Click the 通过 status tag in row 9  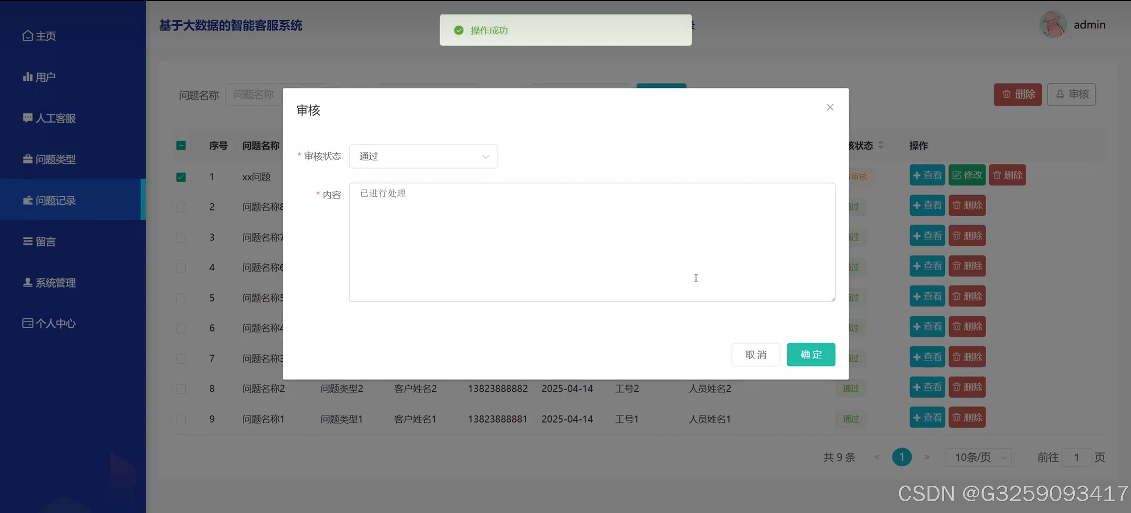coord(851,419)
